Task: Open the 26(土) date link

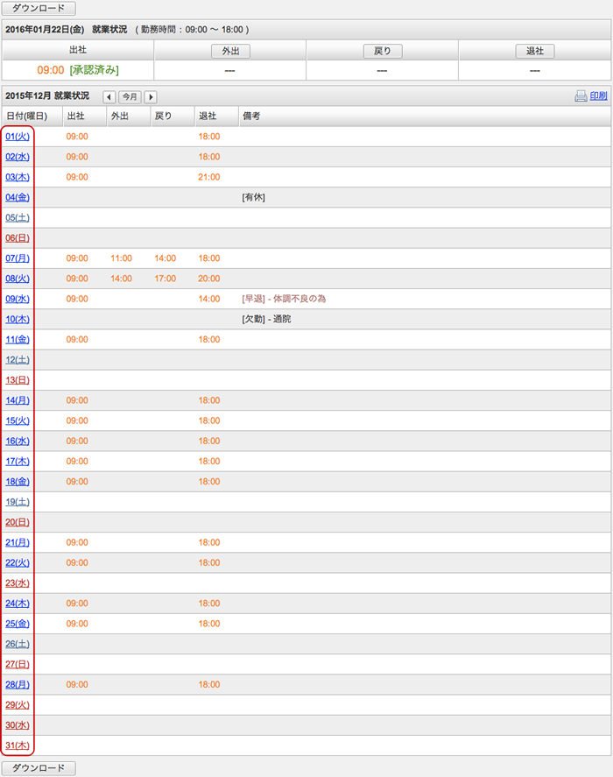Action: (x=18, y=644)
